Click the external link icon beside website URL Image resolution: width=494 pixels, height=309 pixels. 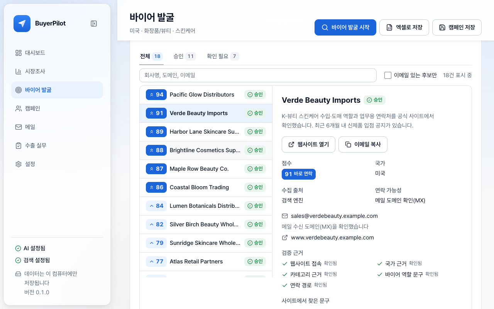point(285,238)
